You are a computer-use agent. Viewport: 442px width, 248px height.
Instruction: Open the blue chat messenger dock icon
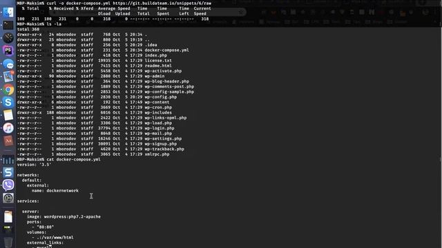tap(8, 64)
